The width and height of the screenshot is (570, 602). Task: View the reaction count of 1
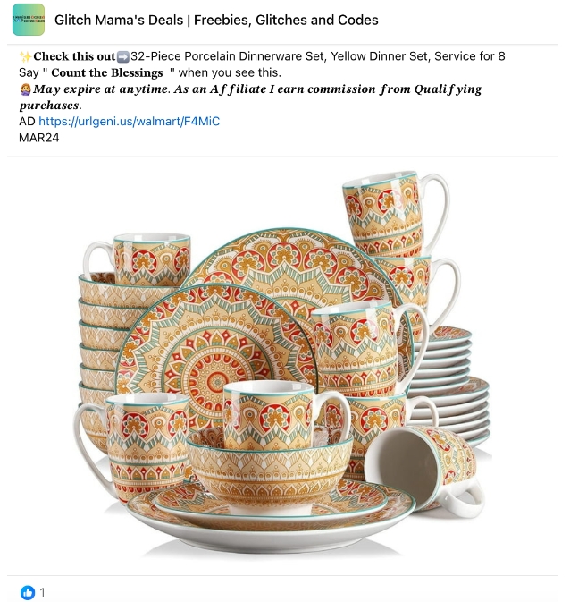42,592
